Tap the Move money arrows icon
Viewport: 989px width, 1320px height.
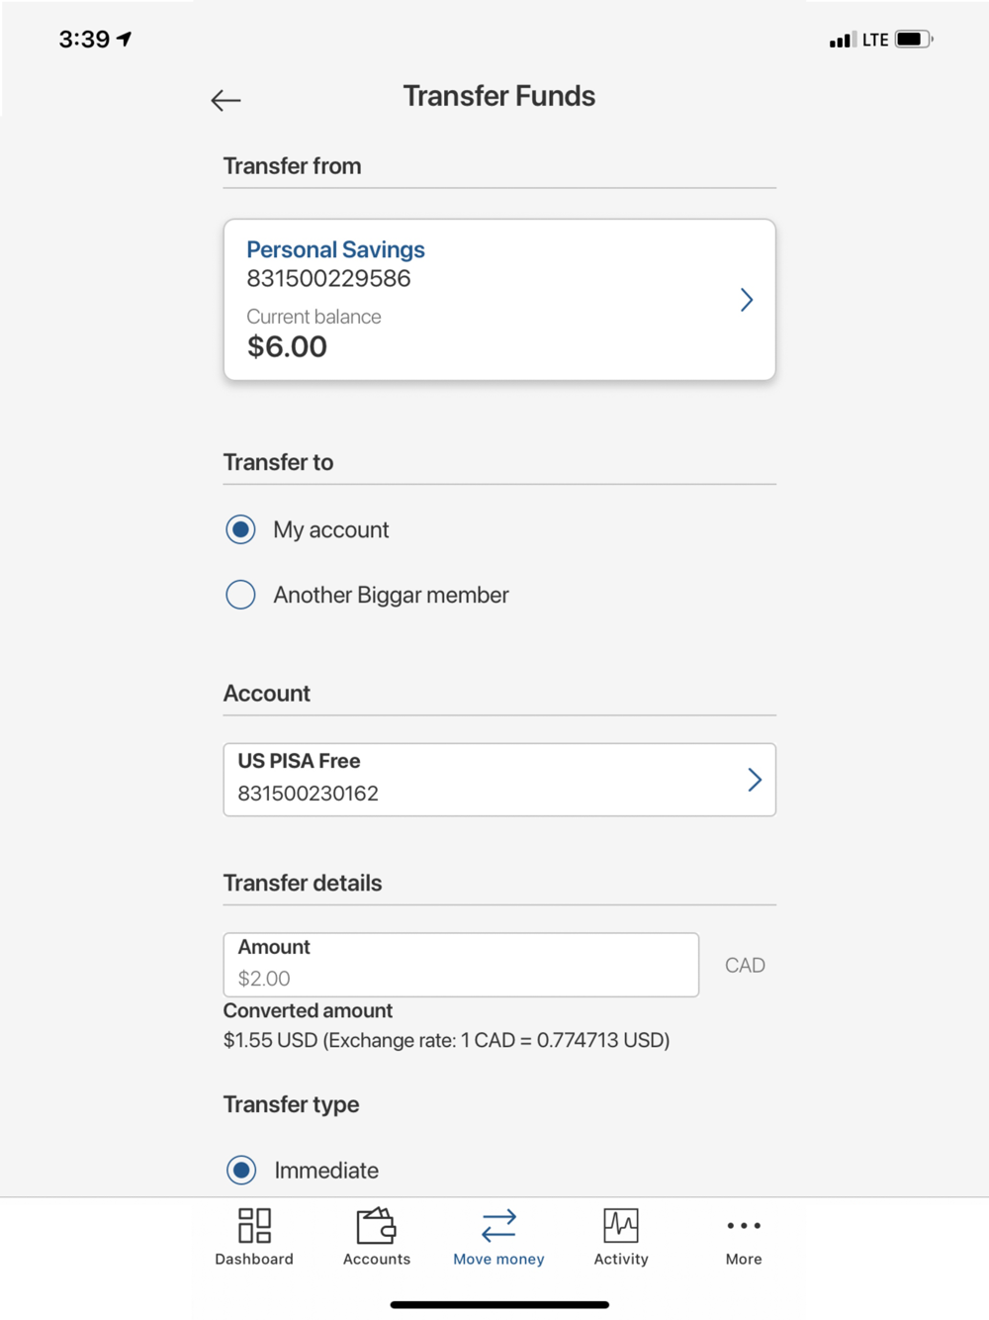498,1225
